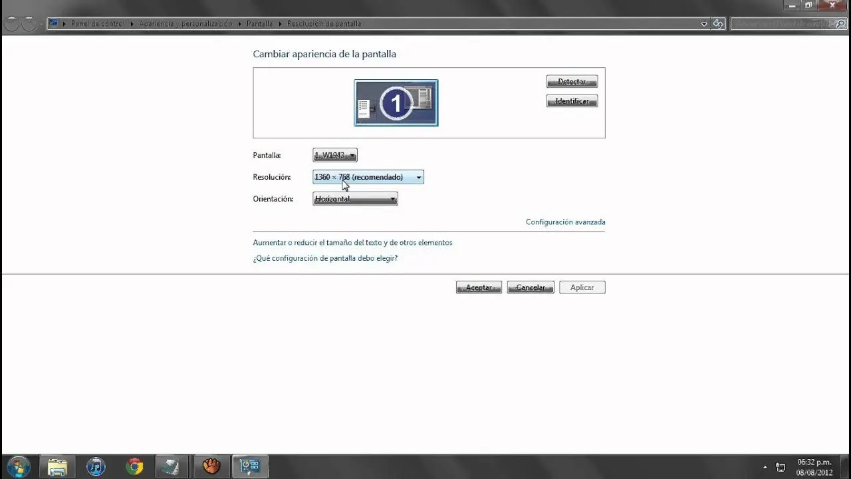This screenshot has width=851, height=479.
Task: Navigate to Panel de control breadcrumb
Action: (98, 24)
